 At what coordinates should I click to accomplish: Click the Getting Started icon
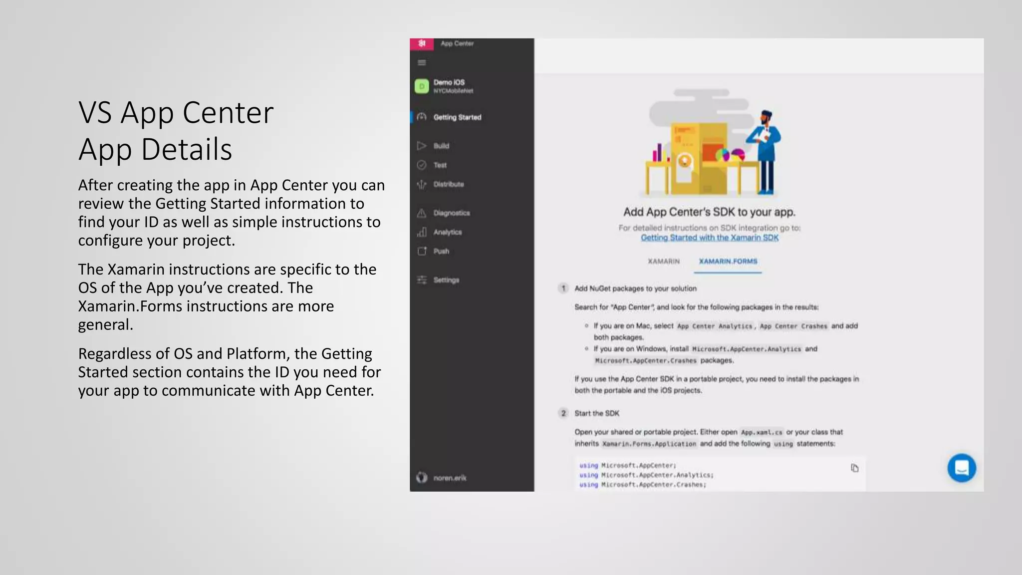(422, 117)
